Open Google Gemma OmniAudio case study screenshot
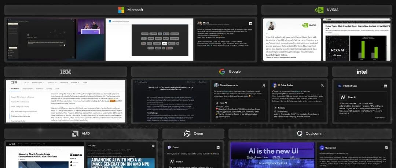Screen dimensions: 396x168 [x=172, y=102]
